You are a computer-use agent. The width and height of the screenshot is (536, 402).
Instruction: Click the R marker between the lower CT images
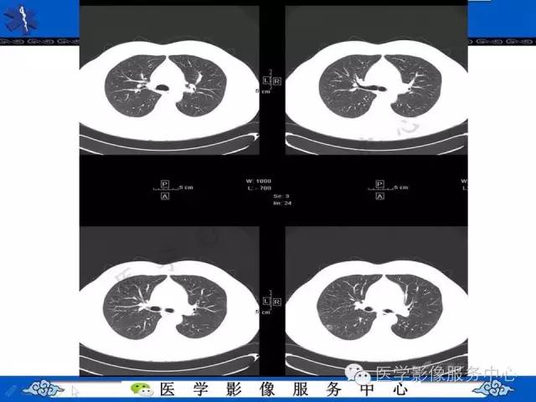277,301
